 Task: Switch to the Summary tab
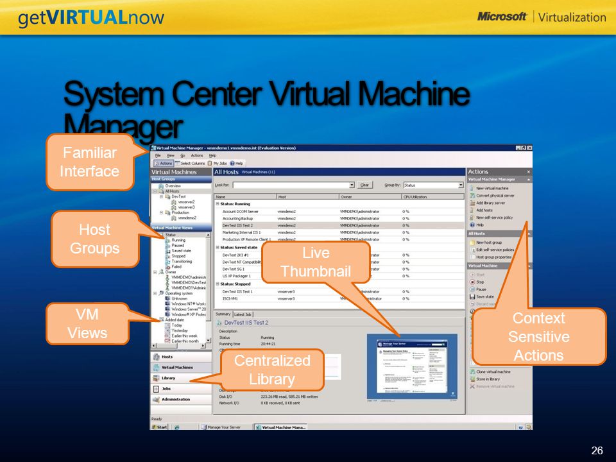tap(223, 314)
